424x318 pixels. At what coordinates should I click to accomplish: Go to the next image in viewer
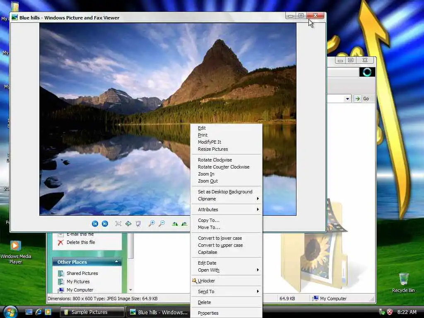pos(105,224)
